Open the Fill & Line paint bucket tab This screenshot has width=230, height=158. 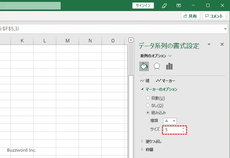tap(144, 66)
